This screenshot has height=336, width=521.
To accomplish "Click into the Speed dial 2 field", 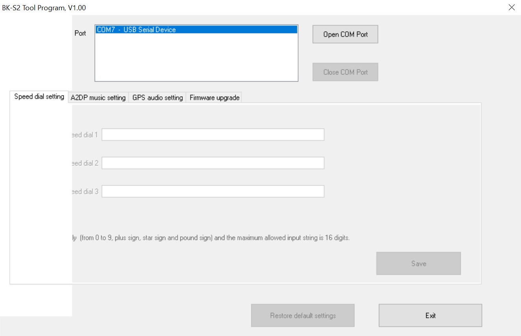I will [213, 163].
